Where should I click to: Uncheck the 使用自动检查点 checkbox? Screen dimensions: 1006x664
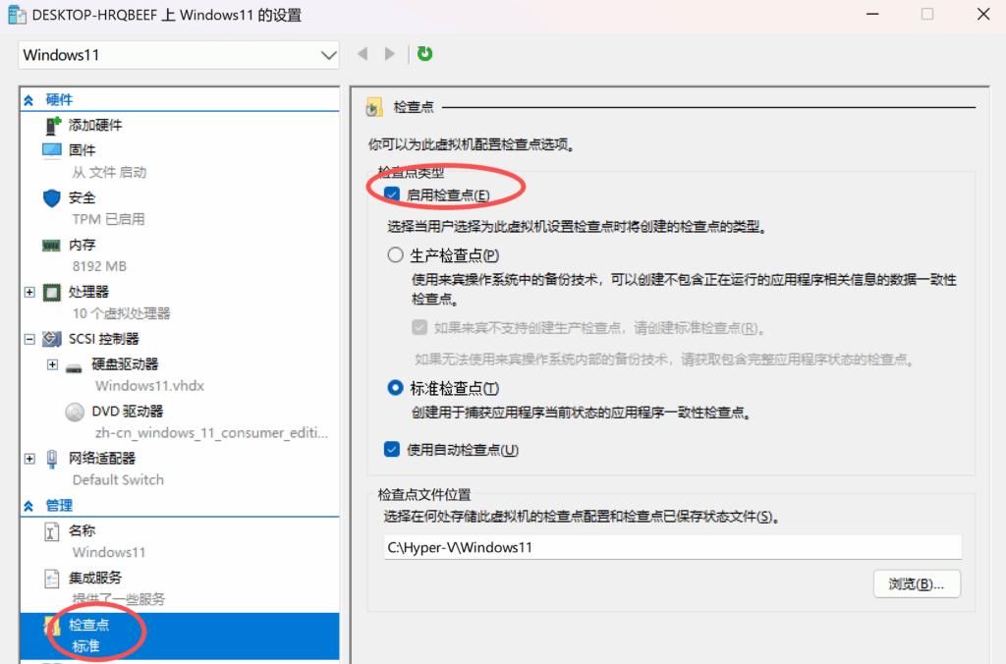pyautogui.click(x=393, y=450)
